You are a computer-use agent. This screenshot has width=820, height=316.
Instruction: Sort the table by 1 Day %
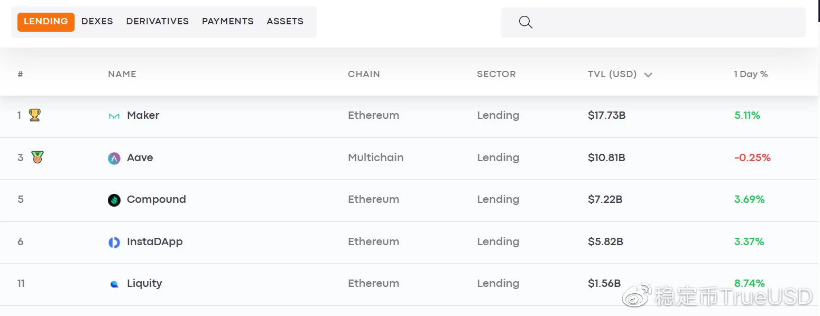(751, 74)
